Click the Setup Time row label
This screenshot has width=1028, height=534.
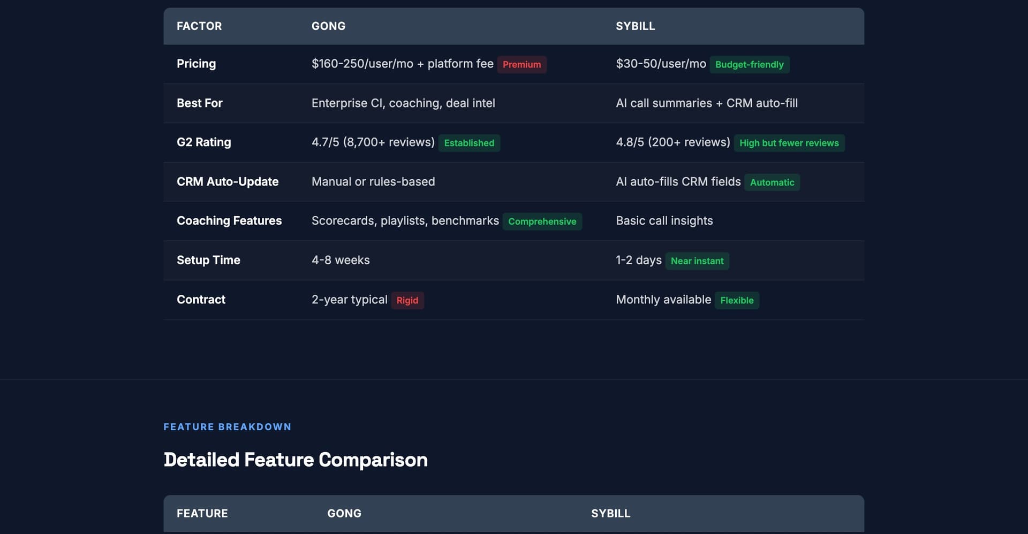pos(208,260)
